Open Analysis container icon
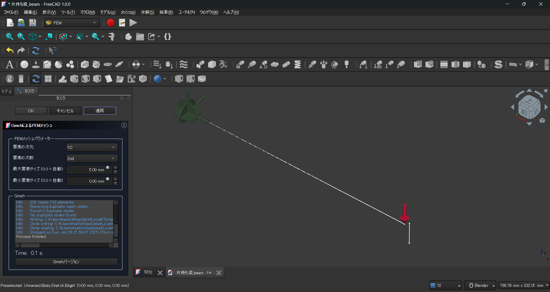 click(10, 65)
